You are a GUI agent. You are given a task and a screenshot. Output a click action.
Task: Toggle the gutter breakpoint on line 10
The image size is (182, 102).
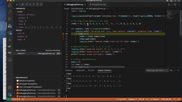pyautogui.click(x=63, y=34)
